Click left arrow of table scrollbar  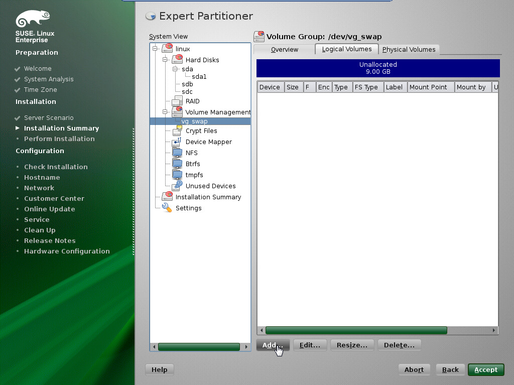[x=261, y=330]
